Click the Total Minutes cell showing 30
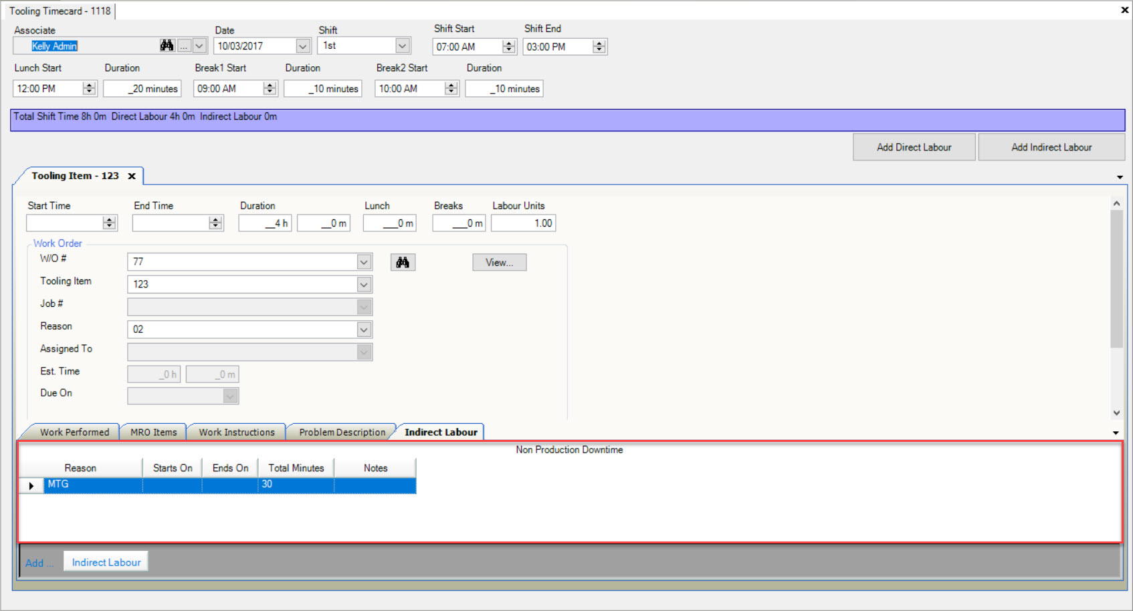 296,485
